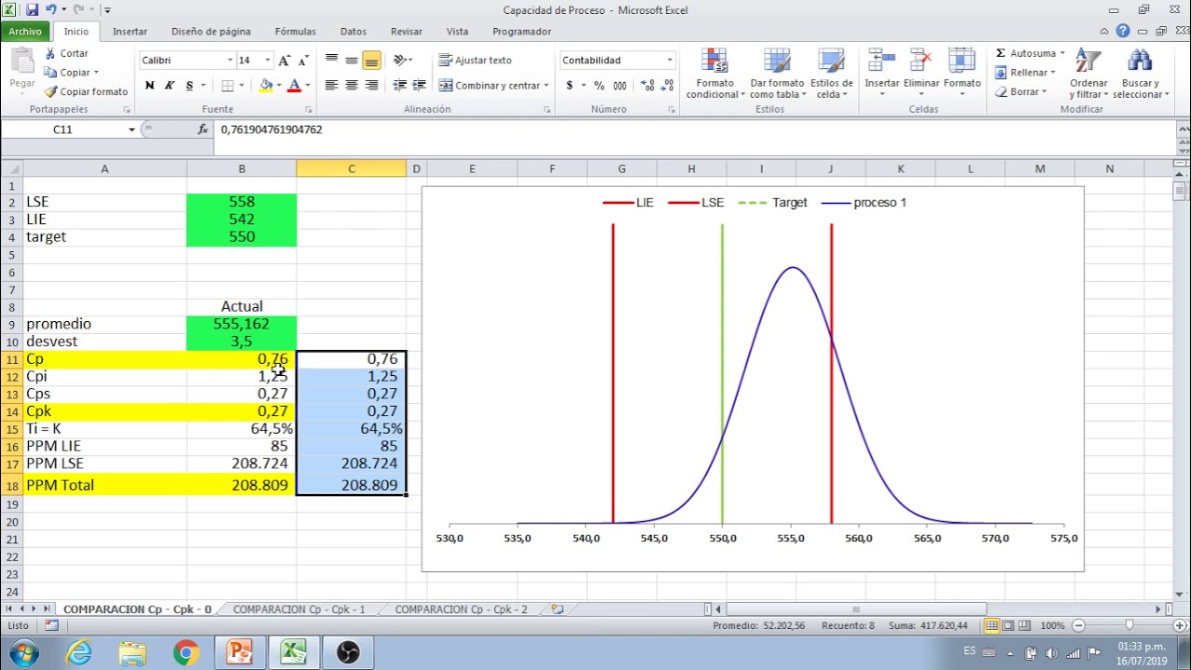Switch to the Fórmulas tab
Screen dimensions: 1191x670
pyautogui.click(x=295, y=32)
